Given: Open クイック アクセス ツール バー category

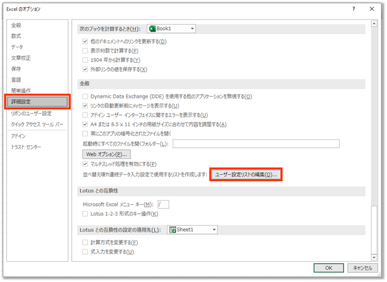Looking at the screenshot, I should click(37, 124).
